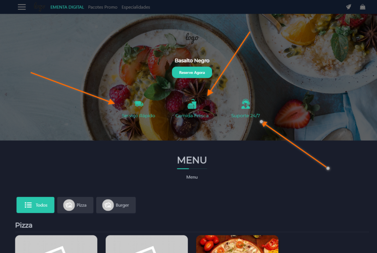Open the rocket icon in top bar
The width and height of the screenshot is (377, 253).
tap(348, 7)
